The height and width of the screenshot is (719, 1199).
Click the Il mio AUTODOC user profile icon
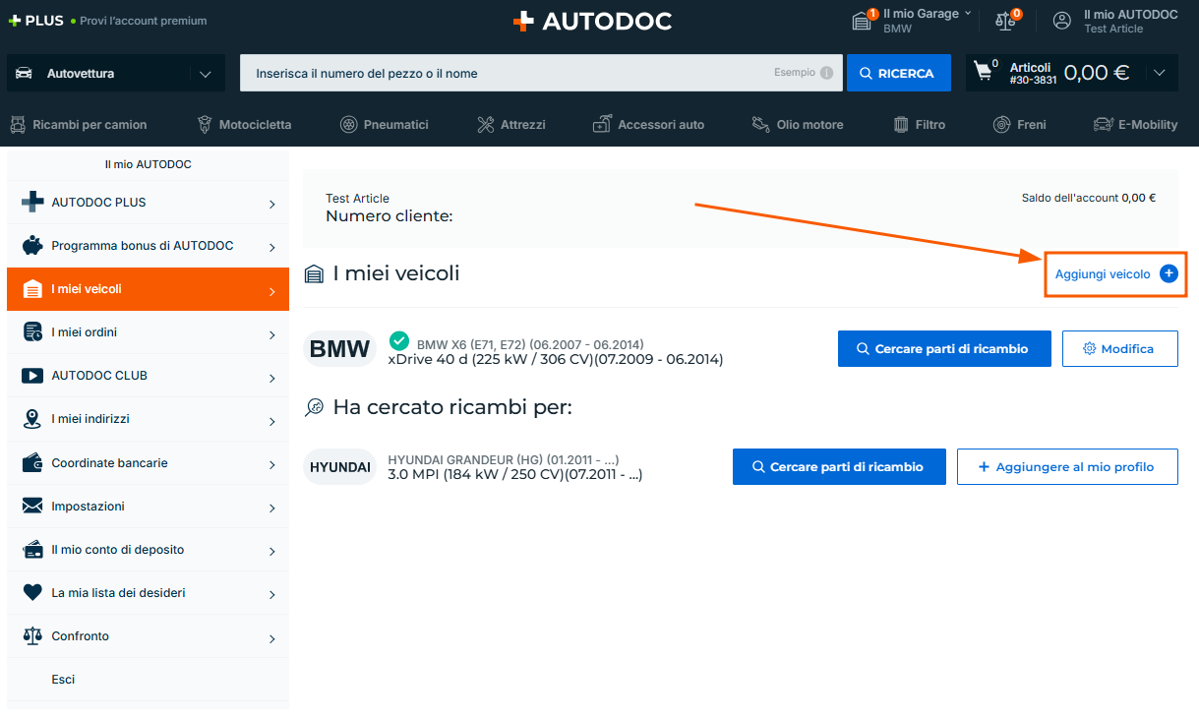tap(1062, 21)
